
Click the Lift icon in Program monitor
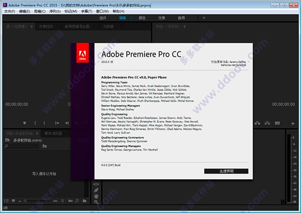257,123
